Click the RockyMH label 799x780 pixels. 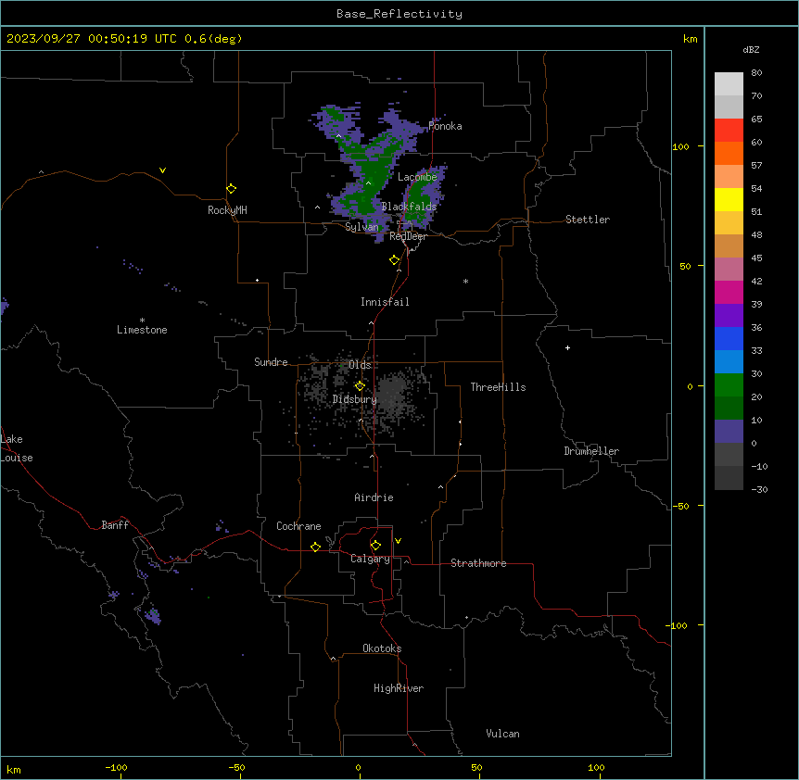(227, 210)
